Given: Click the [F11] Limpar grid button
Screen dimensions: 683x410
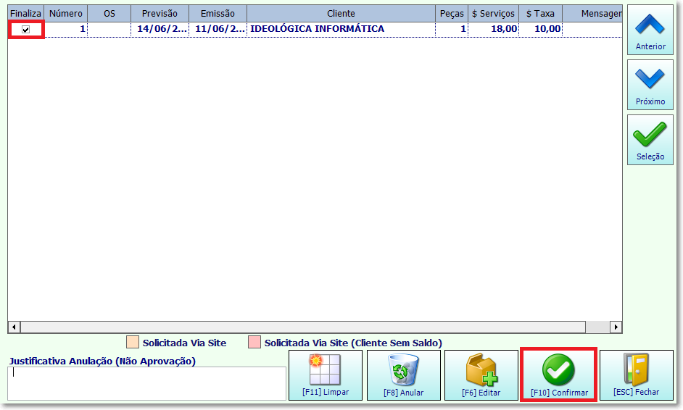Looking at the screenshot, I should tap(326, 375).
